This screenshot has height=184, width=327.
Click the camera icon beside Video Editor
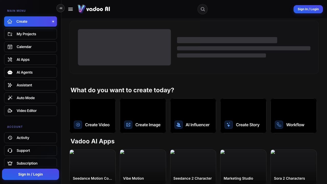pos(10,111)
